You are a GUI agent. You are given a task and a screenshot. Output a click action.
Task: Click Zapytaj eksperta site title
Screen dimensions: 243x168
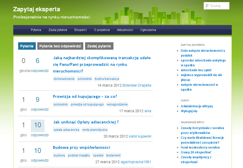37,9
